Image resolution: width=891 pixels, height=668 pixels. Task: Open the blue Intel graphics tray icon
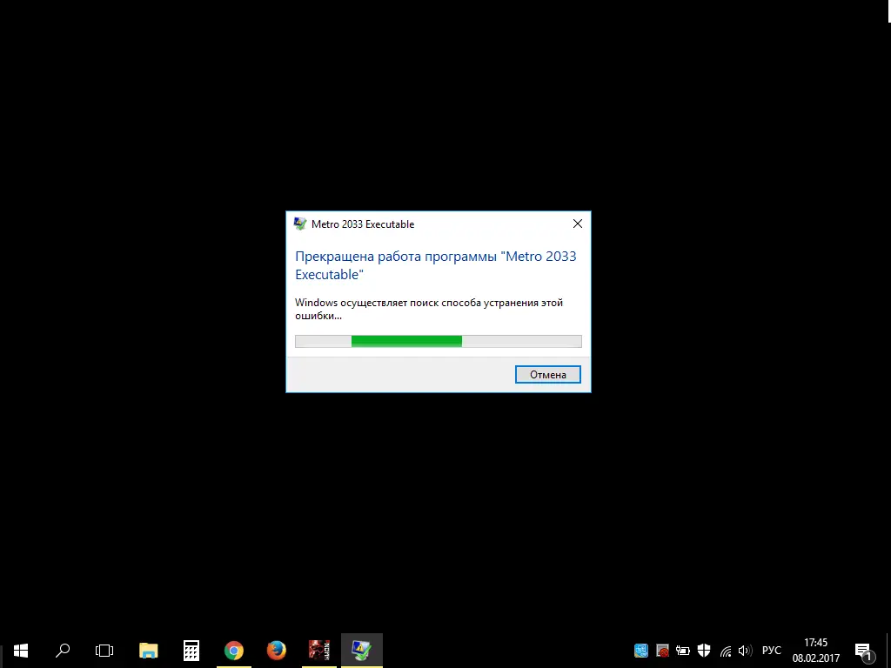641,651
